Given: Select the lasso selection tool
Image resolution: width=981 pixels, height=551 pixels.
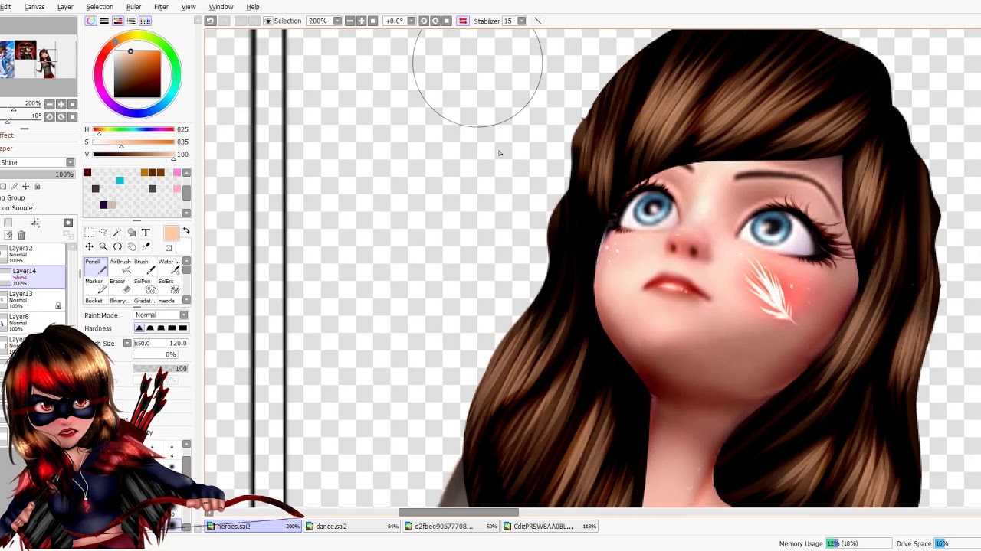Looking at the screenshot, I should point(103,233).
